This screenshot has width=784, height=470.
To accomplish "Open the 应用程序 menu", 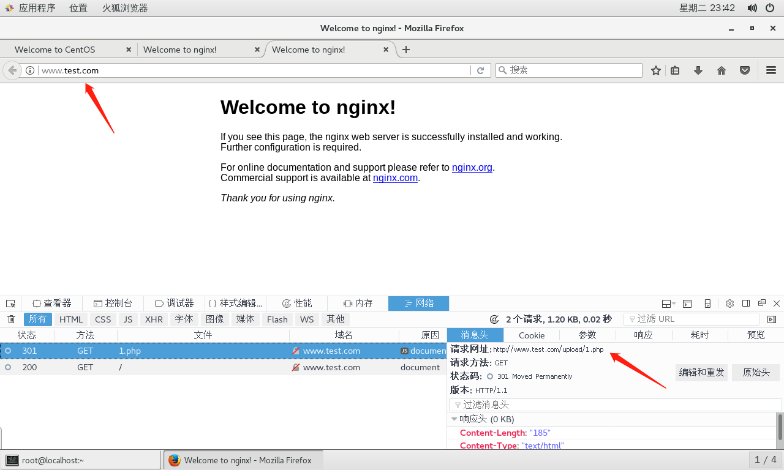I will click(31, 8).
